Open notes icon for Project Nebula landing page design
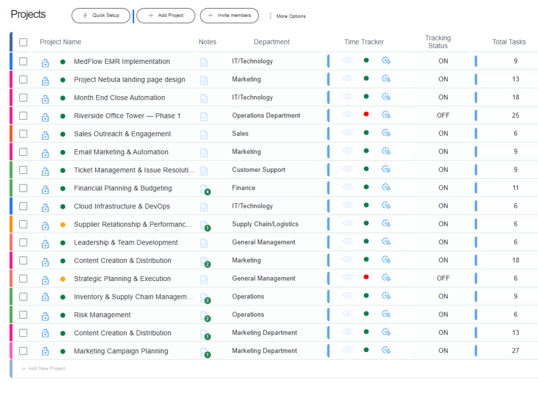Image resolution: width=538 pixels, height=404 pixels. point(204,80)
